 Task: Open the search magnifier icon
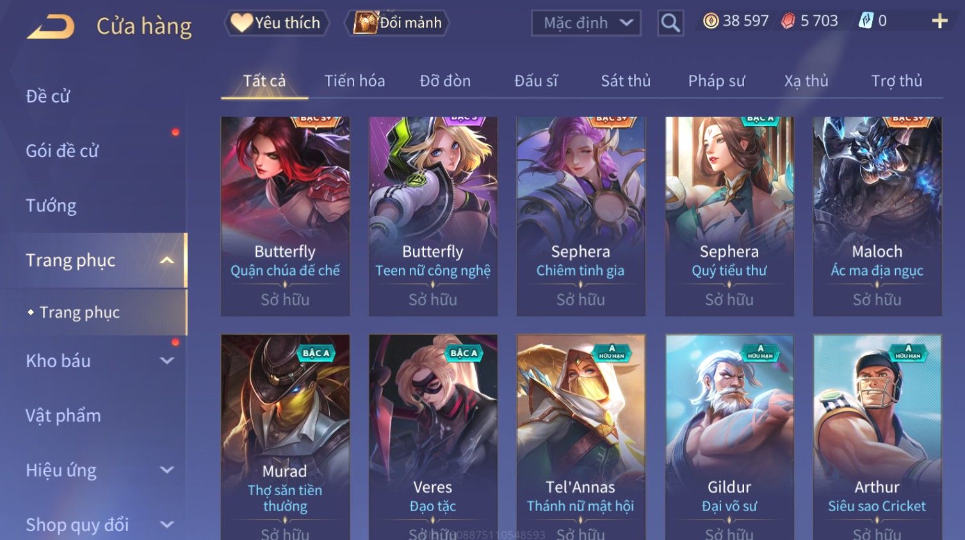click(670, 23)
